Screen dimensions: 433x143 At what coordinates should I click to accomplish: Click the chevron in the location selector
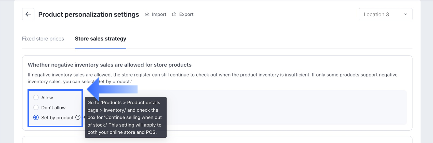click(x=405, y=14)
